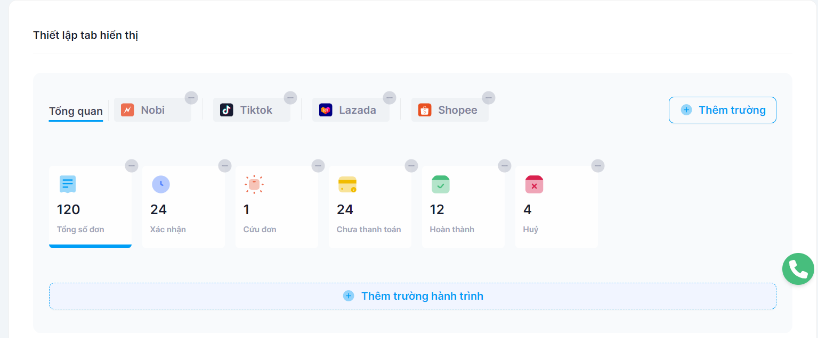The width and height of the screenshot is (818, 338).
Task: Select the Tiktok tab
Action: (x=252, y=110)
